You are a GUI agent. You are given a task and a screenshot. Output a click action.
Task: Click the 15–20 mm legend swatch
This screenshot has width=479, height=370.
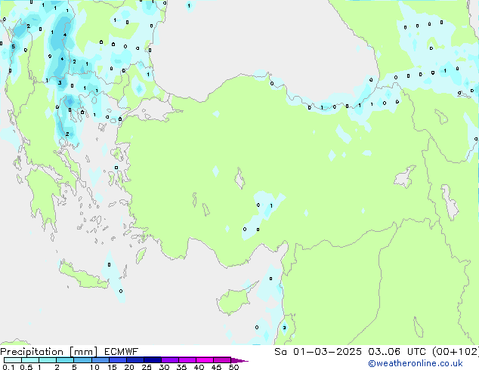click(117, 360)
